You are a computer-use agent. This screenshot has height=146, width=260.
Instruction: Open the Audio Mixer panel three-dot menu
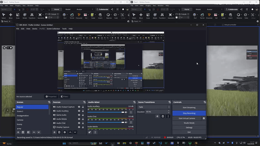(95, 132)
